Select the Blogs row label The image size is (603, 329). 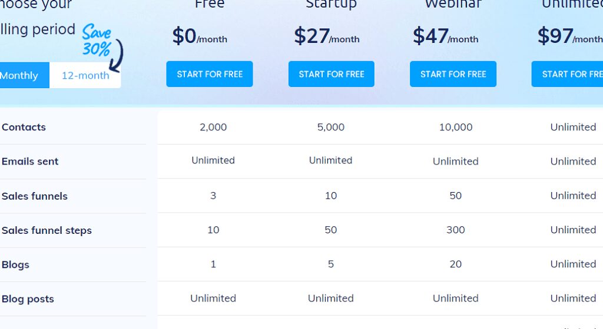pos(15,264)
